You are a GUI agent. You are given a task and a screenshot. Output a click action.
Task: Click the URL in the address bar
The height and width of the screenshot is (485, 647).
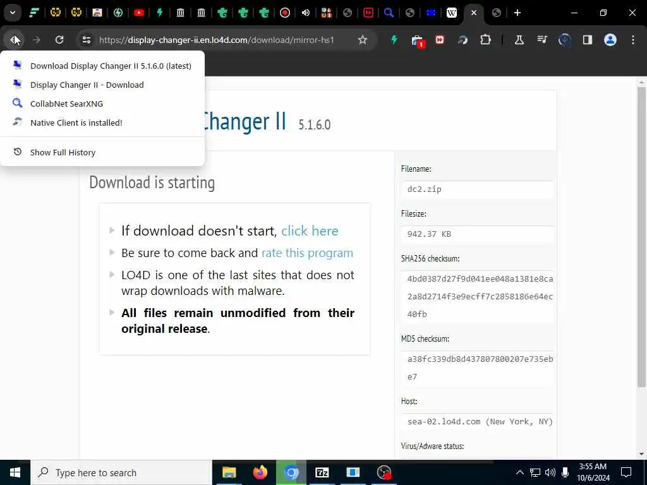point(217,40)
